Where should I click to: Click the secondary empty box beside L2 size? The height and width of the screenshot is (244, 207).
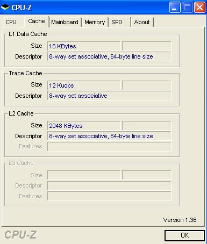(x=146, y=126)
